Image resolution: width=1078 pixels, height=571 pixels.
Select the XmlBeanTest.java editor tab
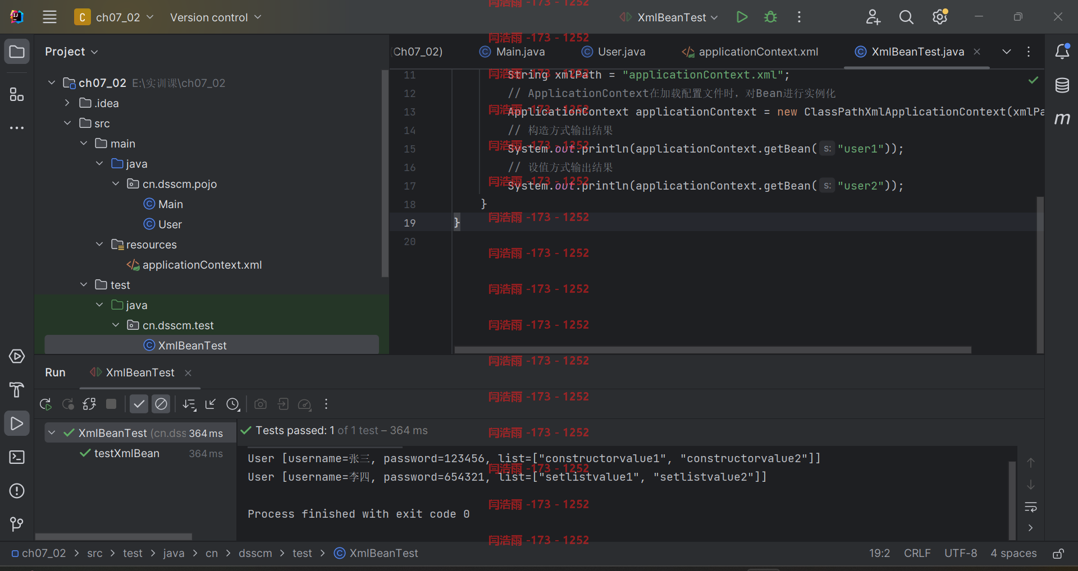917,52
